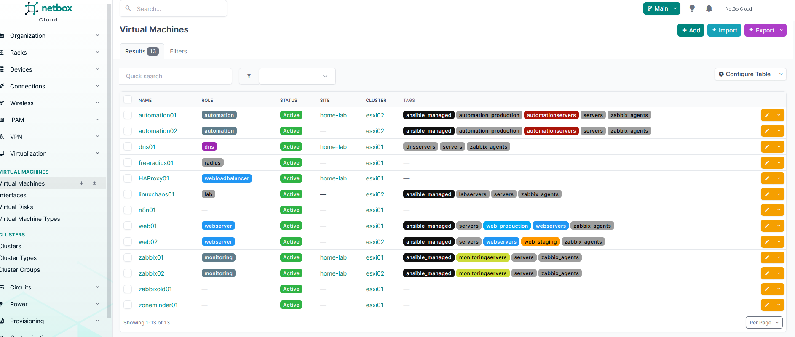This screenshot has width=795, height=337.
Task: Open Cluster Types in the sidebar
Action: (x=19, y=258)
